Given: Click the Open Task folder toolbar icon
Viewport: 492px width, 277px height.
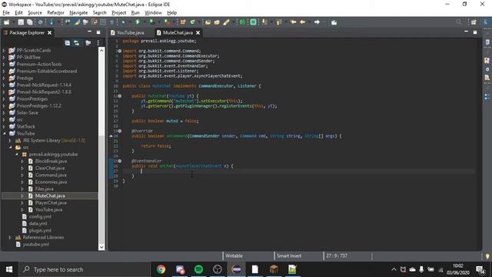Looking at the screenshot, I should point(217,22).
